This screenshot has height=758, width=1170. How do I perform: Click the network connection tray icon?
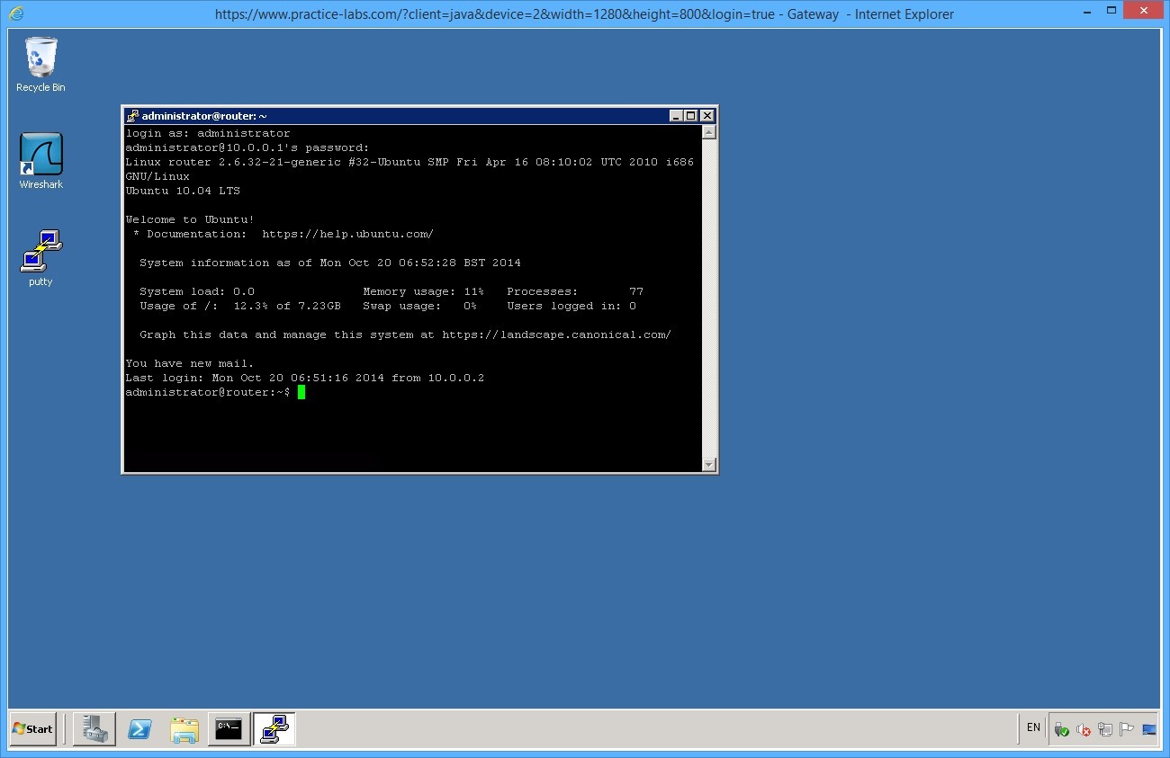click(1104, 729)
